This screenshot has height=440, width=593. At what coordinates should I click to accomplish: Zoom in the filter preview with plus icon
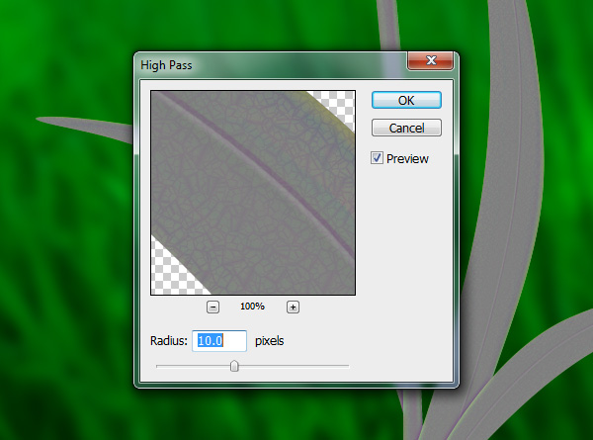tap(293, 307)
